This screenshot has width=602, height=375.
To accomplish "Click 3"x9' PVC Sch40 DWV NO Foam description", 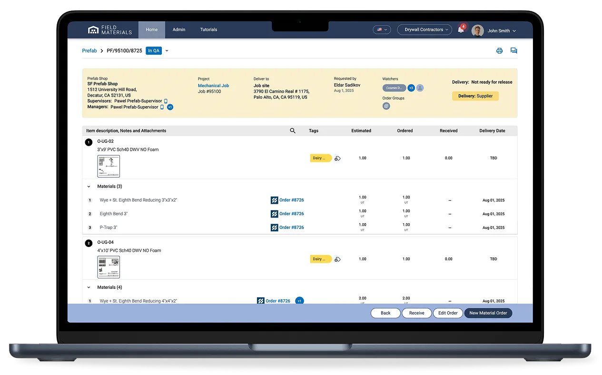I will tap(128, 149).
